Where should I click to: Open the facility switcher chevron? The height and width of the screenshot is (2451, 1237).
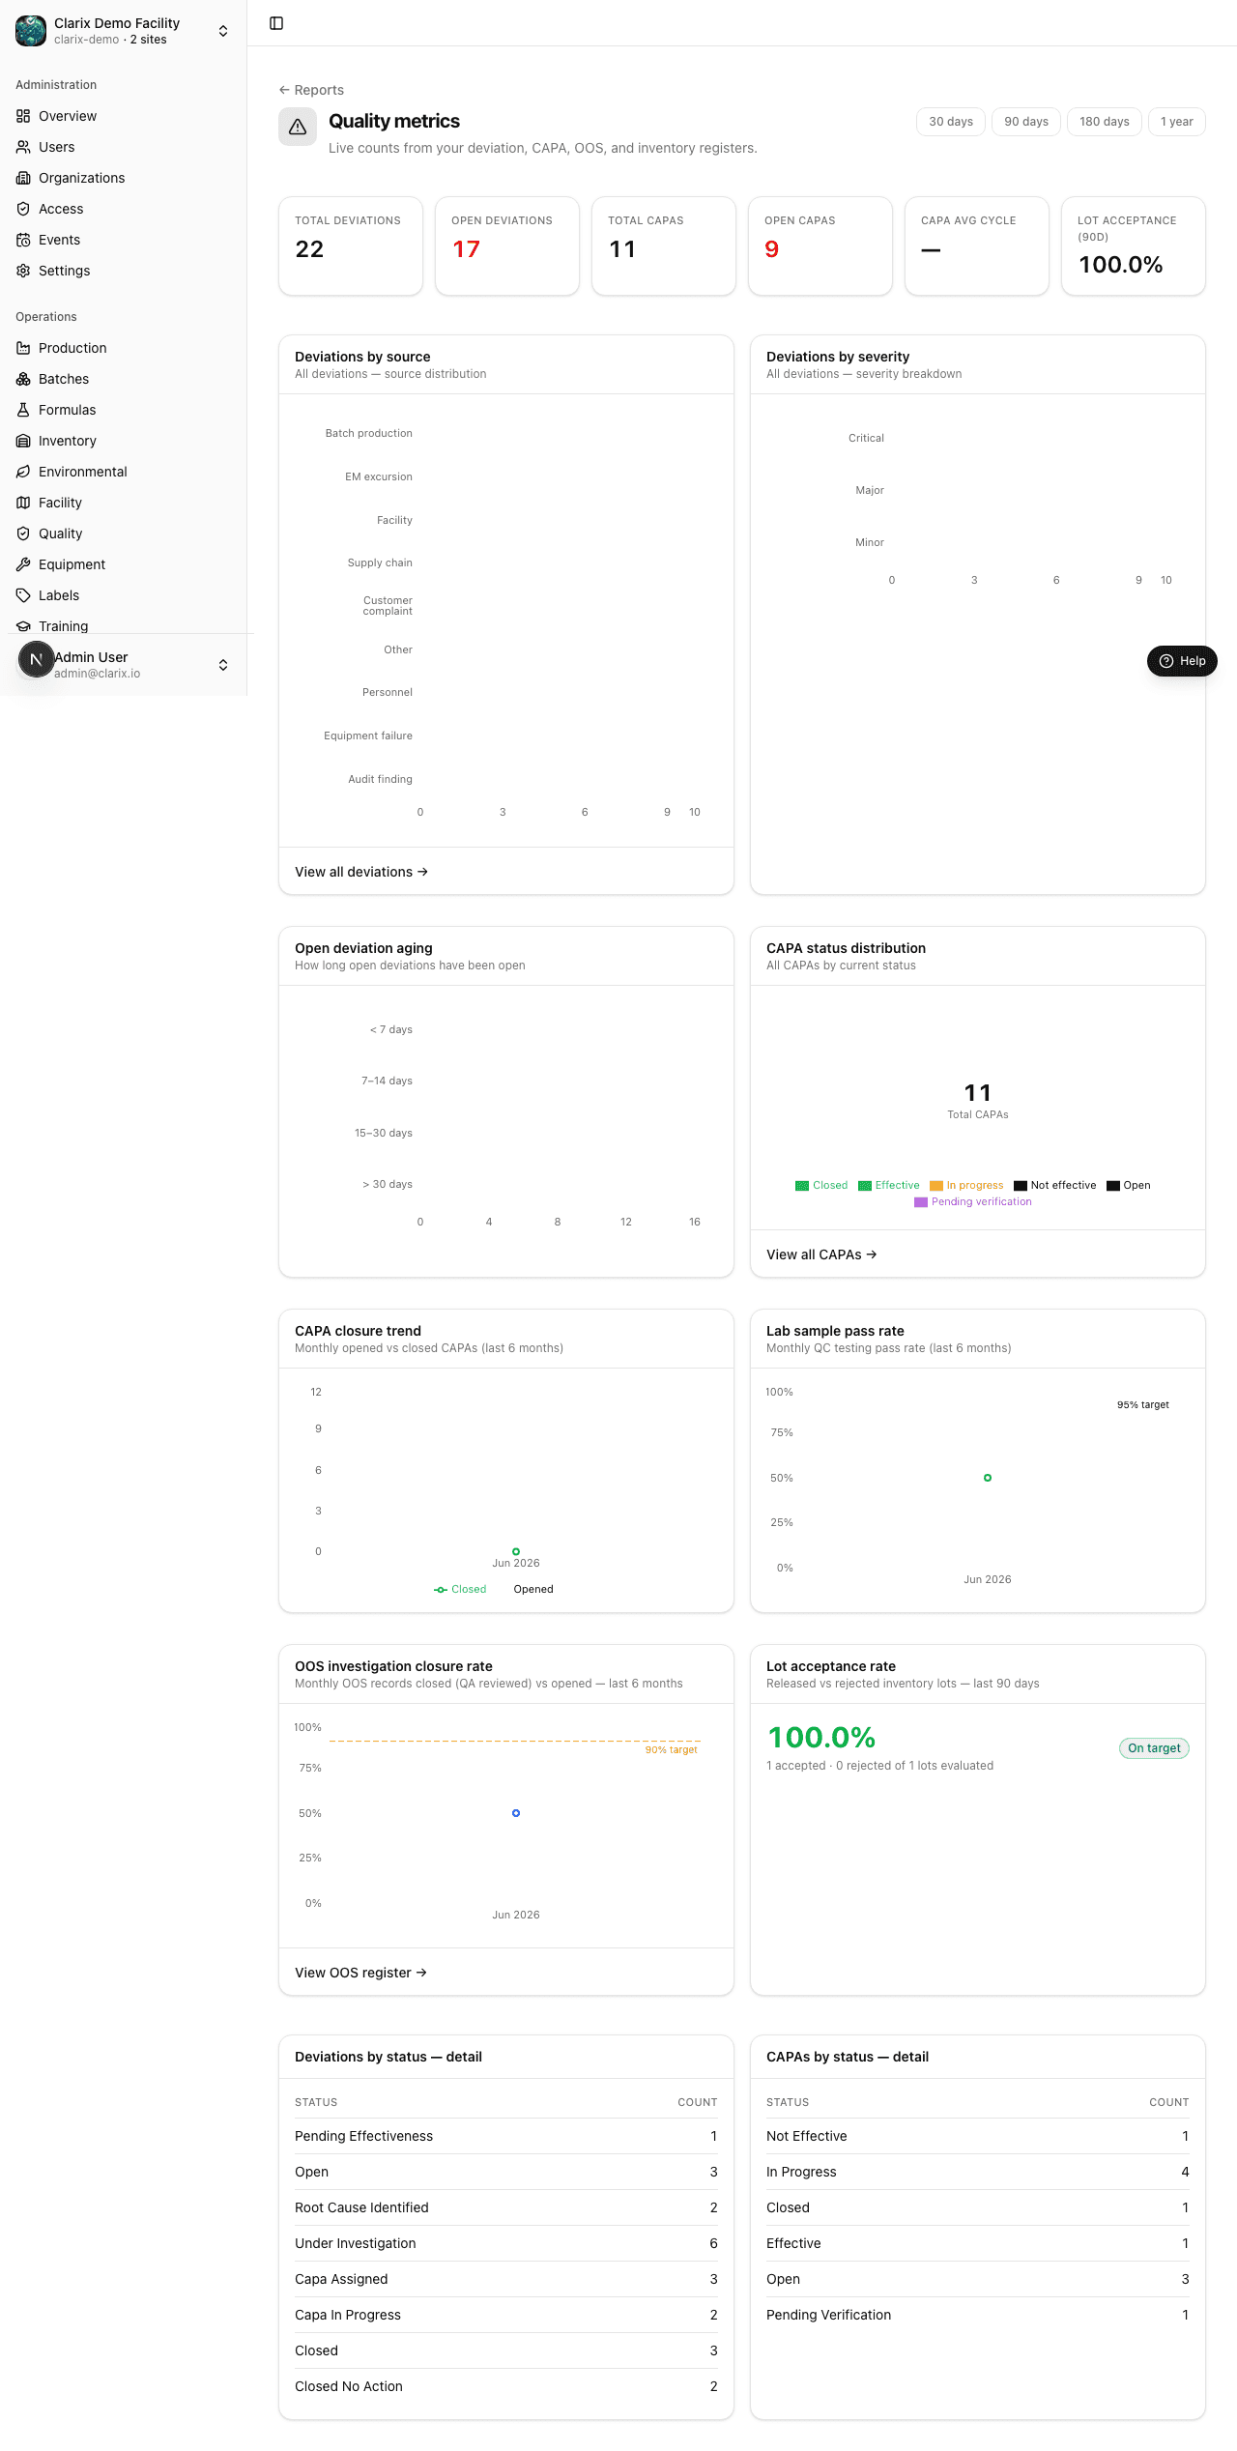tap(223, 31)
